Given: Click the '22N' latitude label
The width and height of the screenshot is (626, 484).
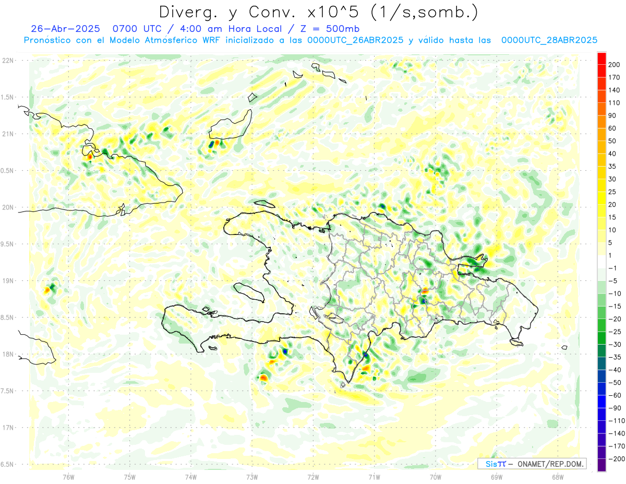Looking at the screenshot, I should coord(8,61).
